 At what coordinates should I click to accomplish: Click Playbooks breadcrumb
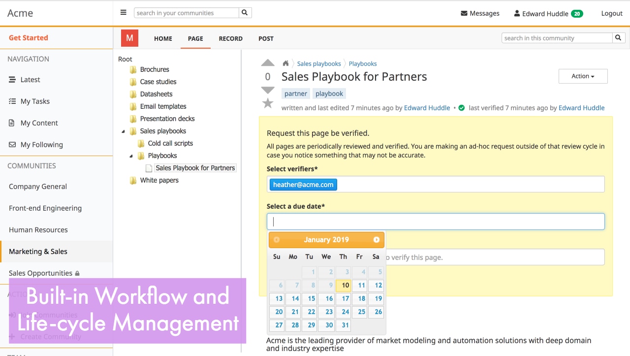point(363,64)
